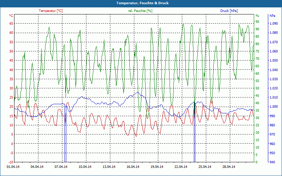Click the blue pressure axis value 950

tap(272, 153)
